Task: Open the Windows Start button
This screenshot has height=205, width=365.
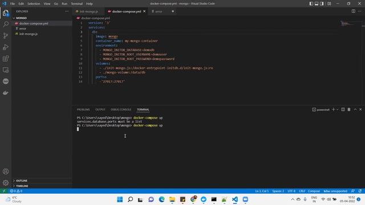Action: [120, 199]
